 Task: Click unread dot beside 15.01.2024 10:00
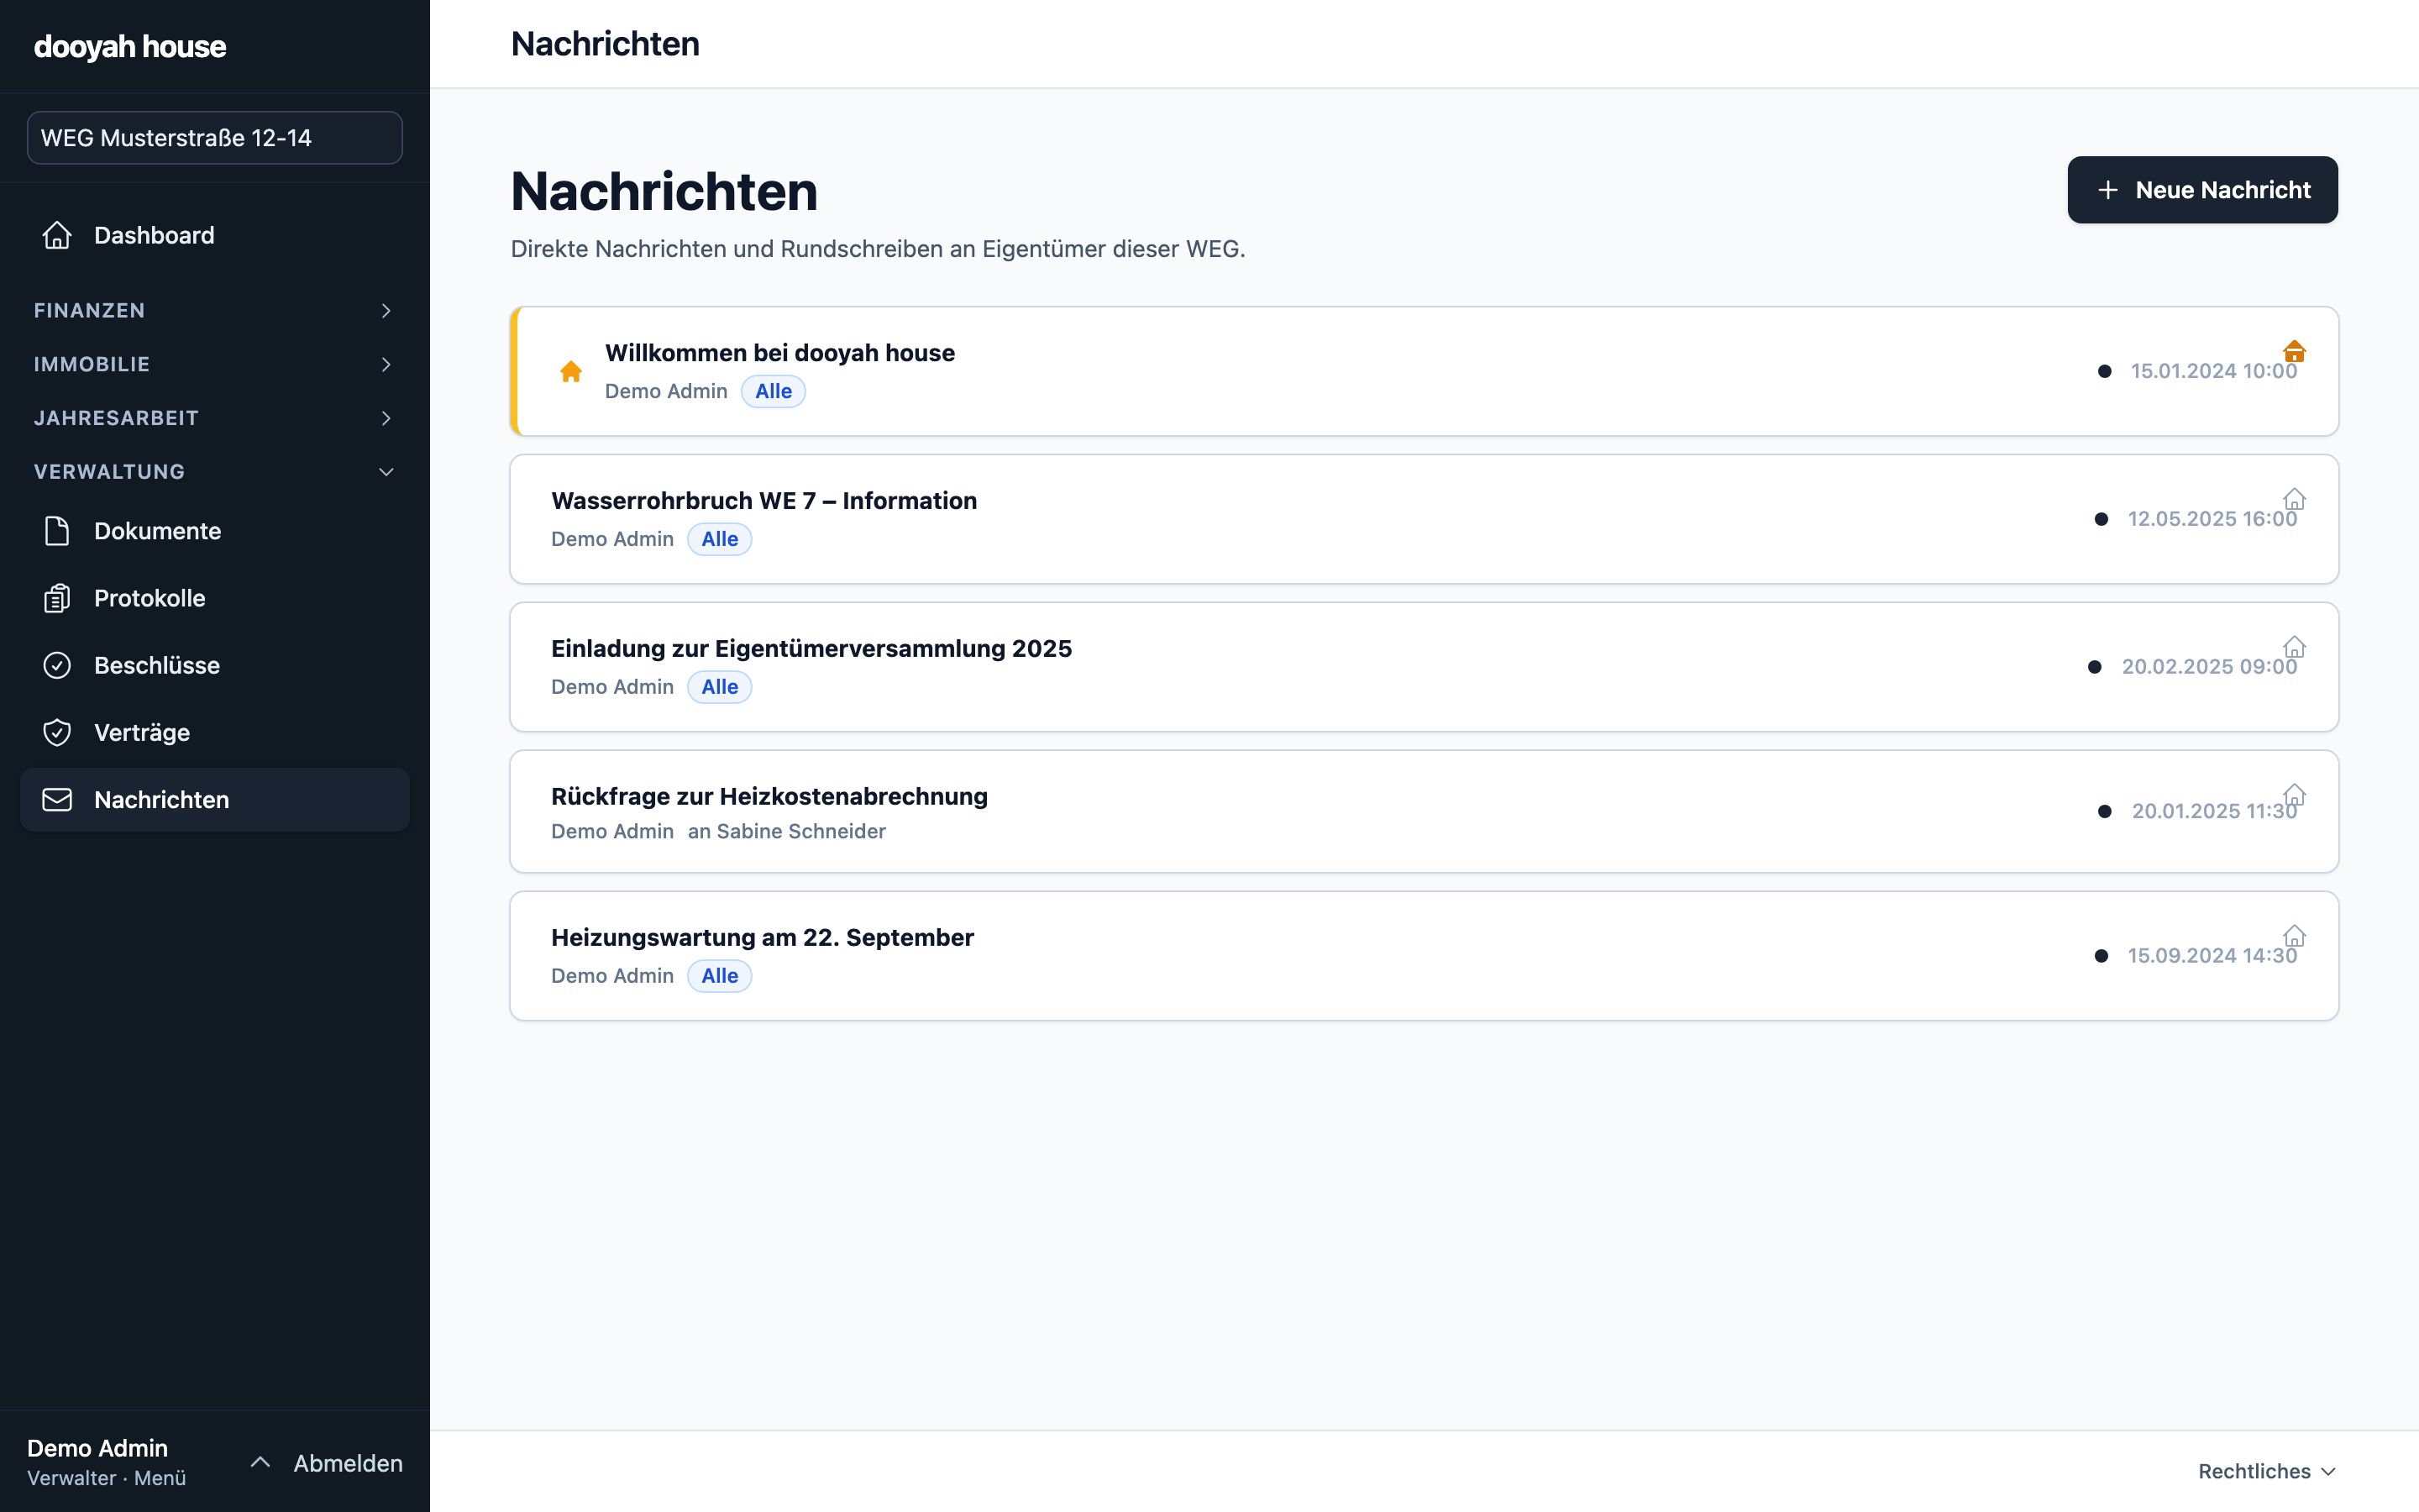tap(2104, 371)
